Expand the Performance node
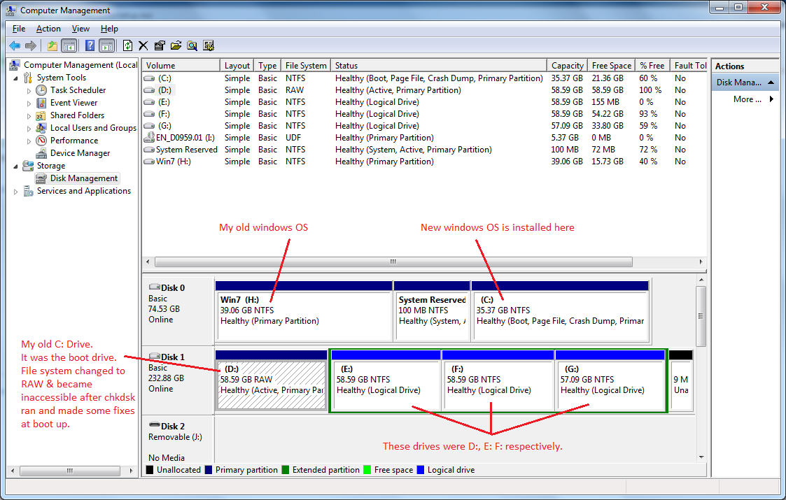The image size is (786, 500). [29, 141]
